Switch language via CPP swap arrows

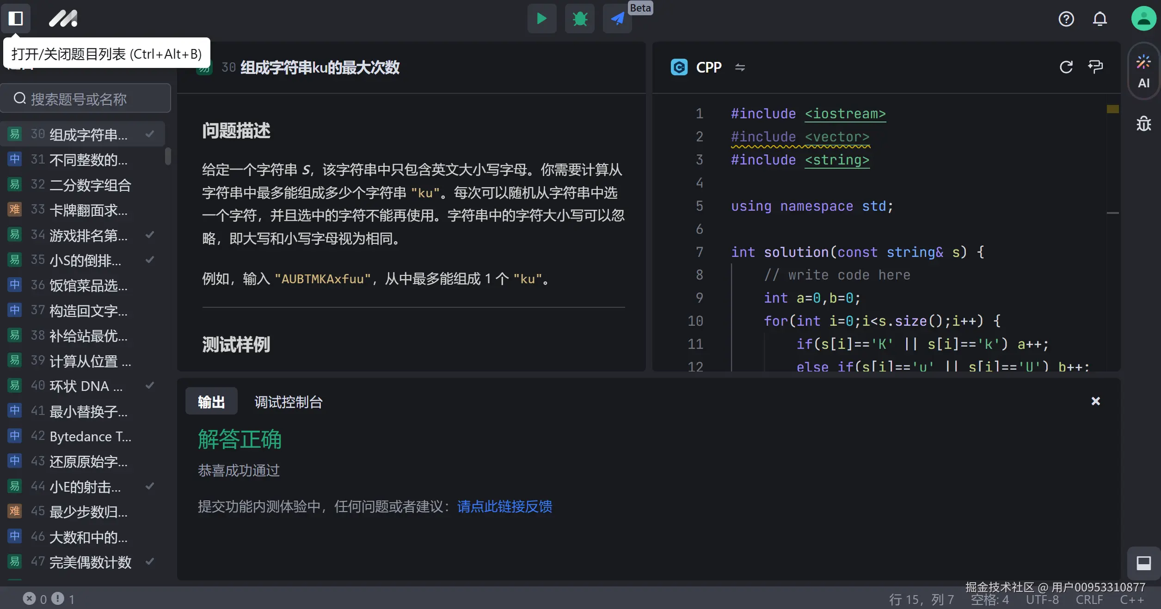(740, 67)
